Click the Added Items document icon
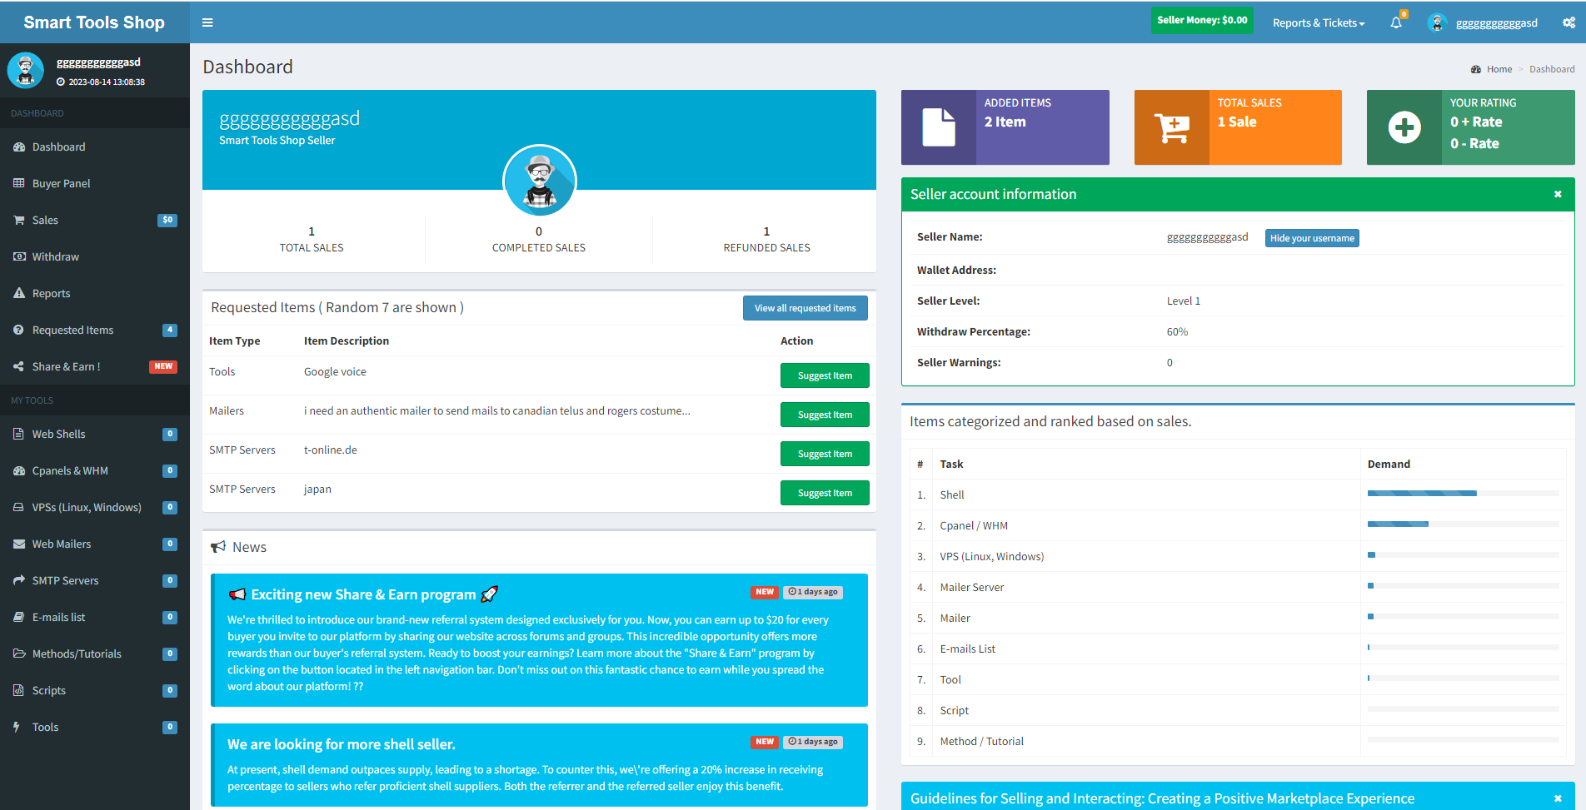This screenshot has width=1586, height=810. (939, 127)
